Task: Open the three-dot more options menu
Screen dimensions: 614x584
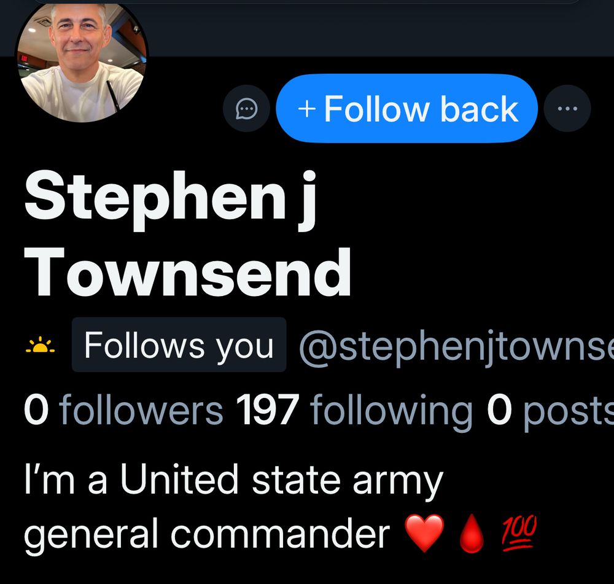Action: tap(567, 109)
